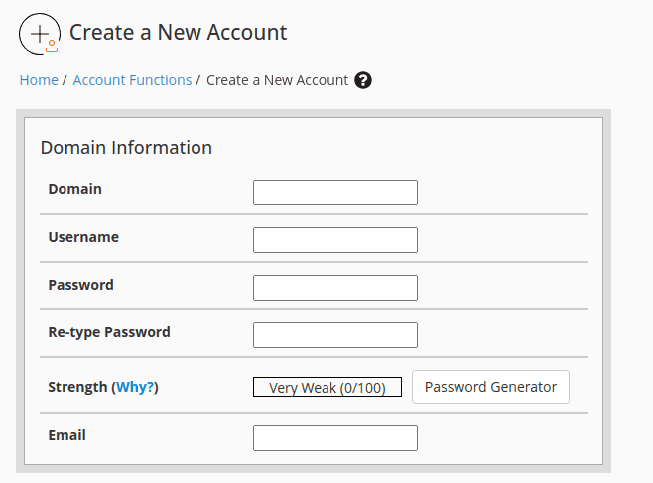Open the Password Generator
The width and height of the screenshot is (653, 483).
coord(490,387)
